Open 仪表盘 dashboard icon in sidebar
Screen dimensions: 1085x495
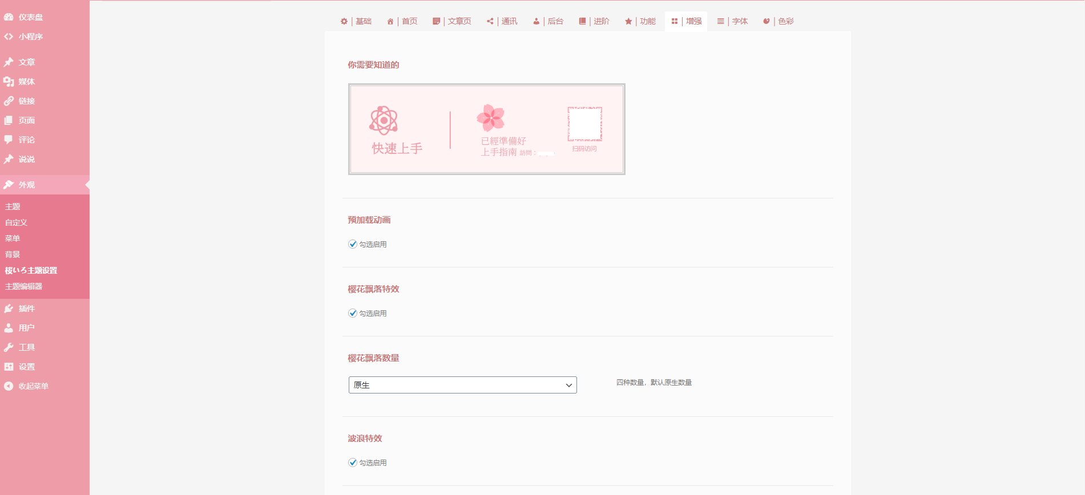9,17
